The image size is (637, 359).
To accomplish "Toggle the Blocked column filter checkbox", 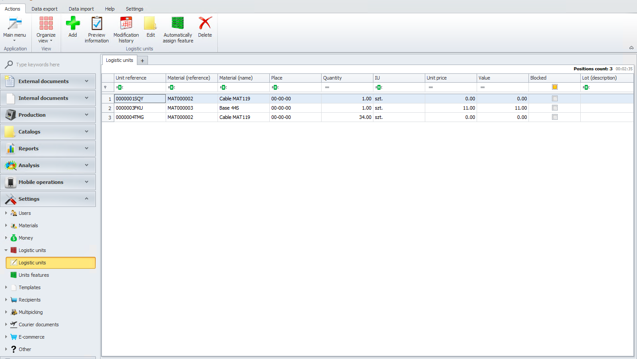I will (555, 87).
